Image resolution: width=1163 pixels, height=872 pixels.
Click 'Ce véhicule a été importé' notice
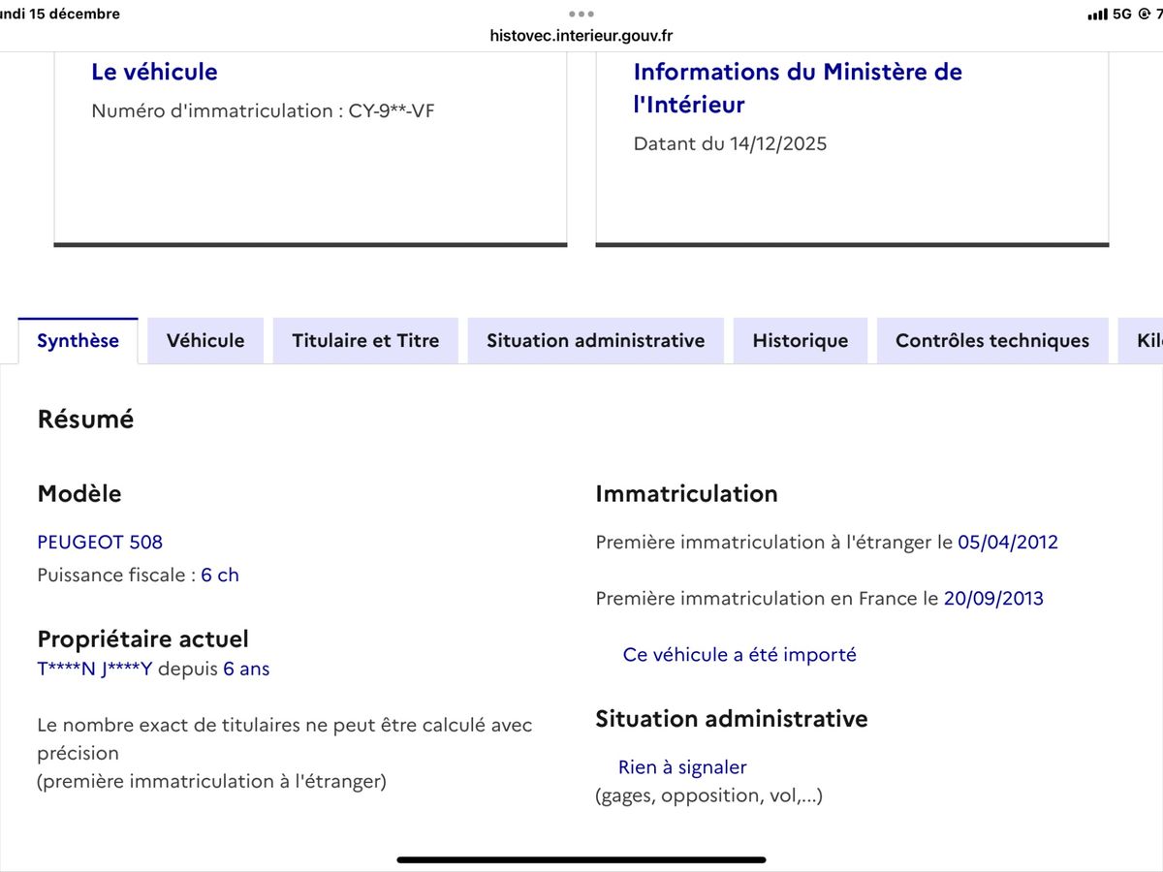click(739, 654)
